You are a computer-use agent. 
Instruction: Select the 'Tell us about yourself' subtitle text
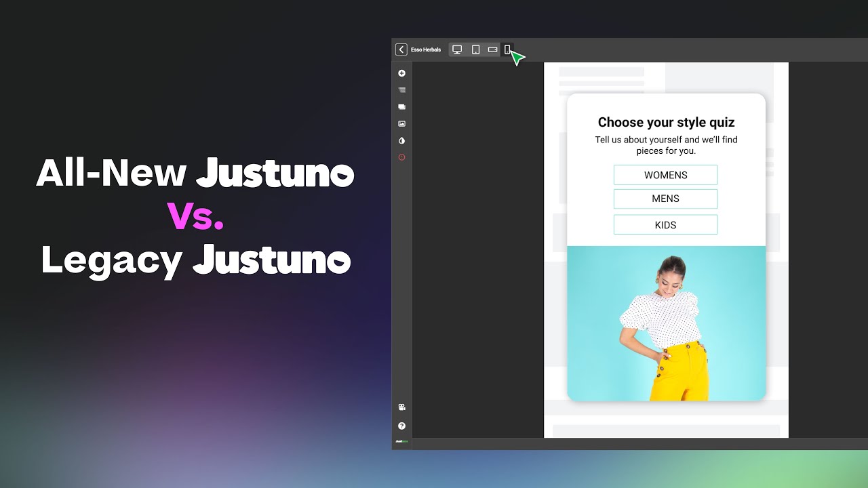click(666, 145)
